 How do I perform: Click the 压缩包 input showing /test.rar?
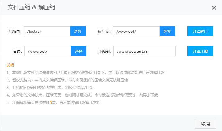click(x=47, y=31)
